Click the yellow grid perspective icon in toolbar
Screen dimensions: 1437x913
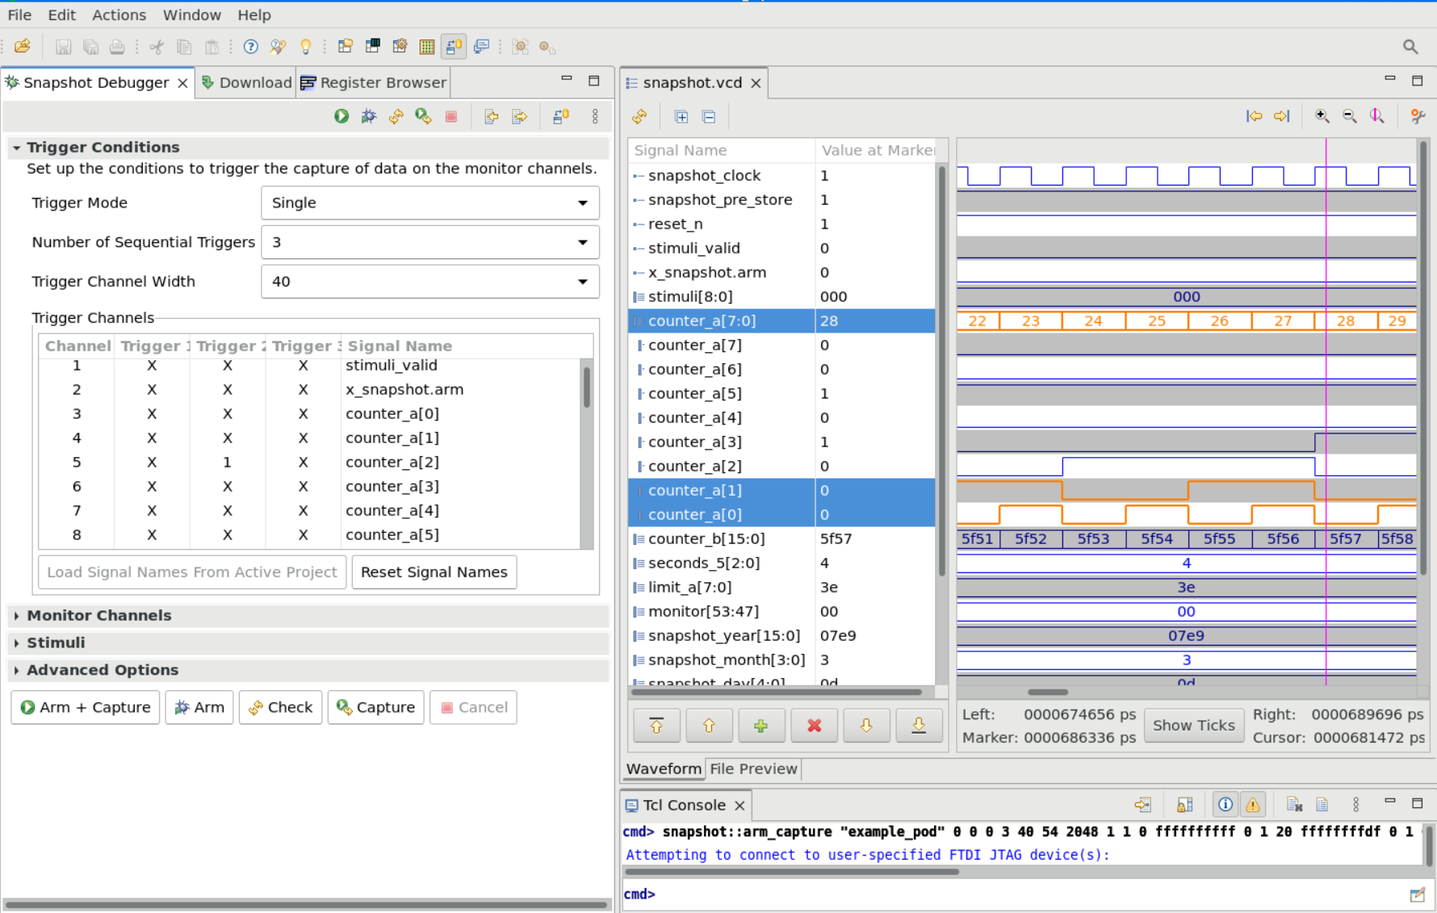[427, 47]
